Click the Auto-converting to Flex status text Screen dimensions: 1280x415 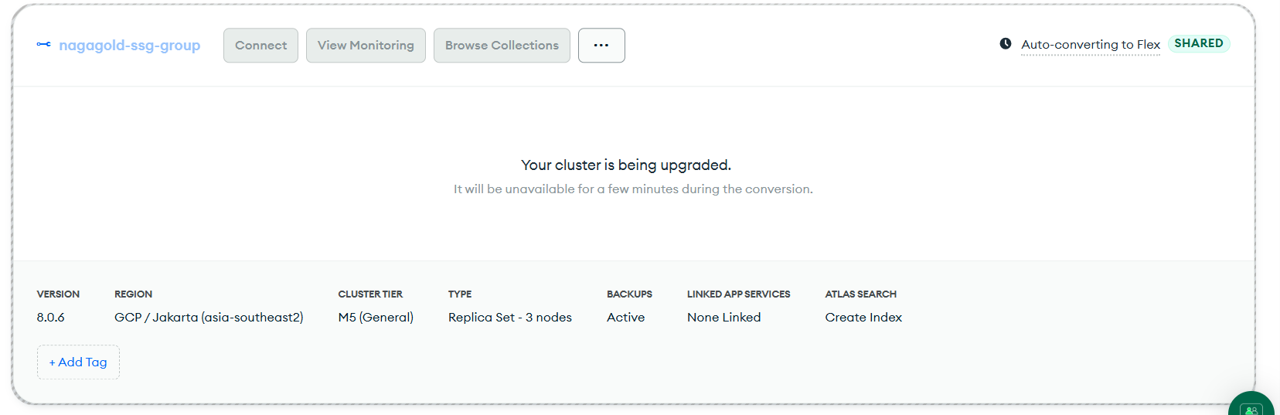tap(1090, 45)
